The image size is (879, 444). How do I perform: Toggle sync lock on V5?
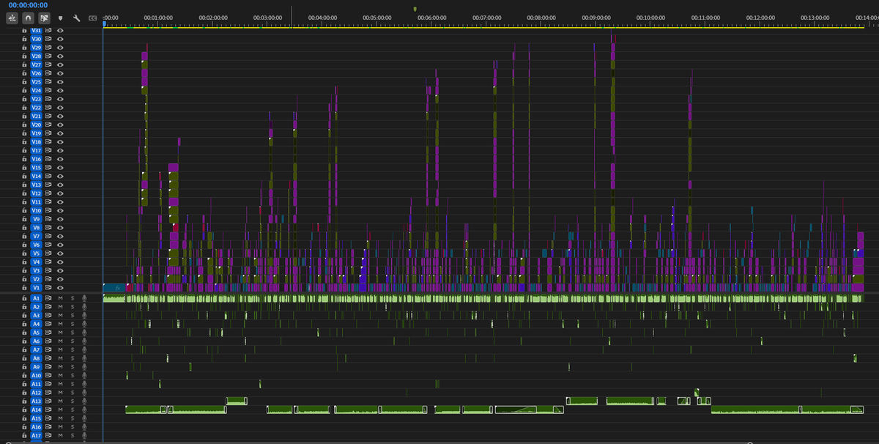[x=49, y=254]
